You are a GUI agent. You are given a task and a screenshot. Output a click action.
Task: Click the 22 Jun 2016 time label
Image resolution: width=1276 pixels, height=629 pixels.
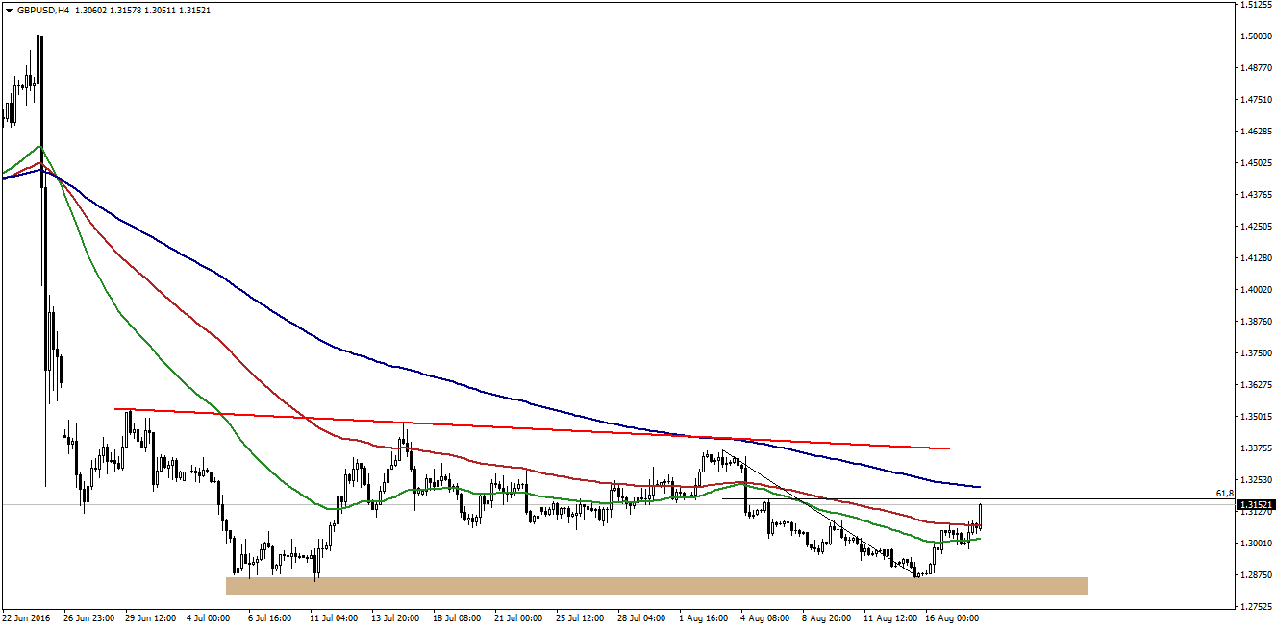point(24,618)
